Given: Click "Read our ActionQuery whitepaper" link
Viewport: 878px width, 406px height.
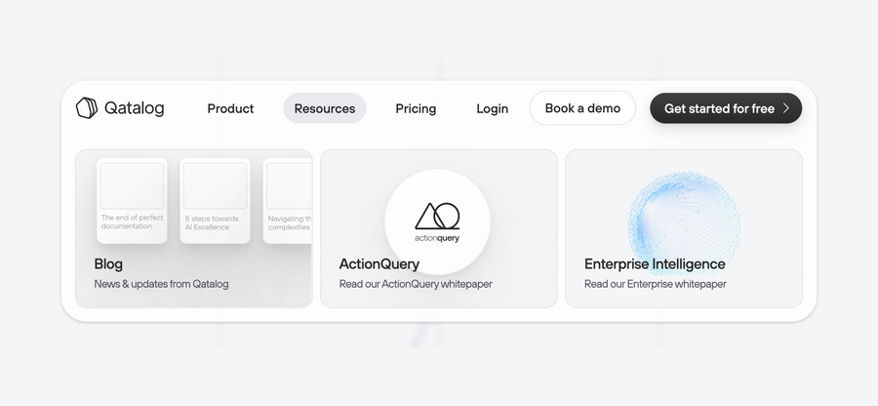Looking at the screenshot, I should coord(416,284).
